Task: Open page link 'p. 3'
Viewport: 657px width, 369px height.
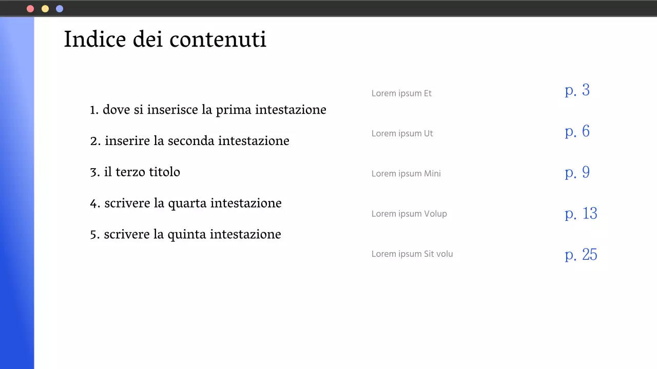Action: pyautogui.click(x=577, y=90)
